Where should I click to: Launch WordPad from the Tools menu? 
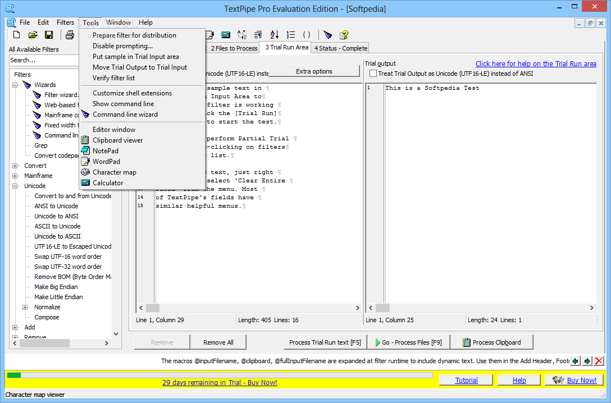106,162
